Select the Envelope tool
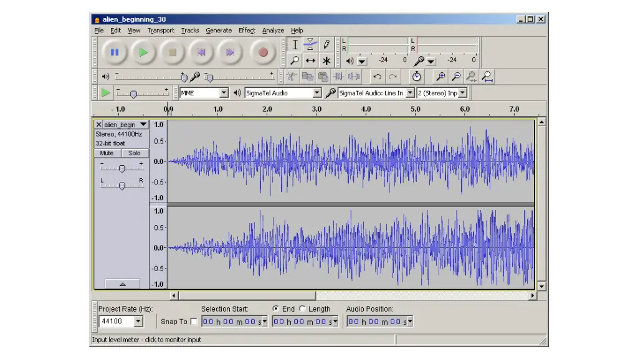Image resolution: width=638 pixels, height=359 pixels. (x=310, y=45)
